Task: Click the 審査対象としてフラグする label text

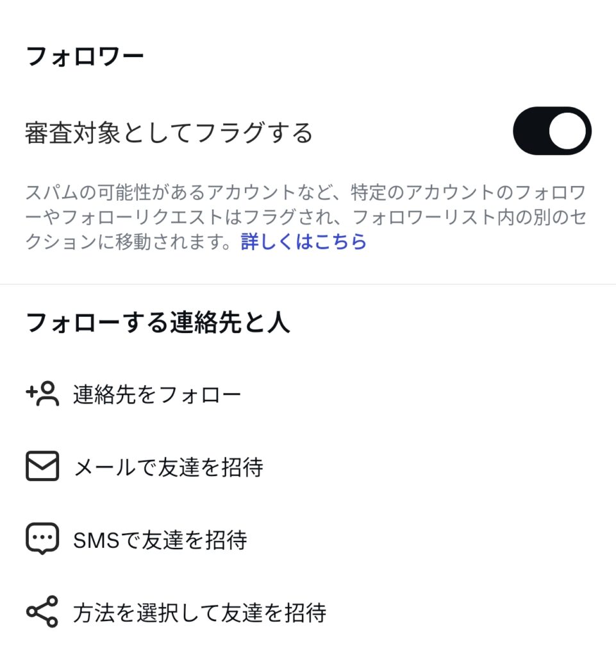Action: pyautogui.click(x=169, y=133)
